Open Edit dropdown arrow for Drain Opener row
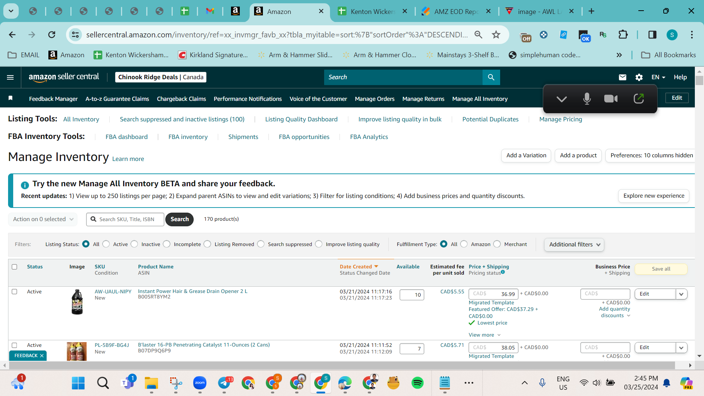 click(682, 294)
